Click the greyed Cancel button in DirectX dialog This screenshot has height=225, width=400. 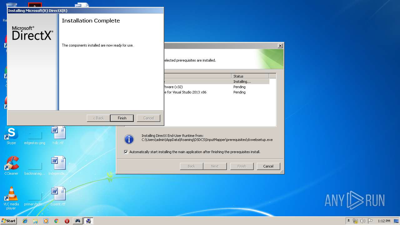click(x=148, y=118)
